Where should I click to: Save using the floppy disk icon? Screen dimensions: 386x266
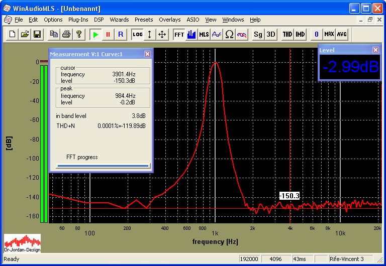pos(37,34)
